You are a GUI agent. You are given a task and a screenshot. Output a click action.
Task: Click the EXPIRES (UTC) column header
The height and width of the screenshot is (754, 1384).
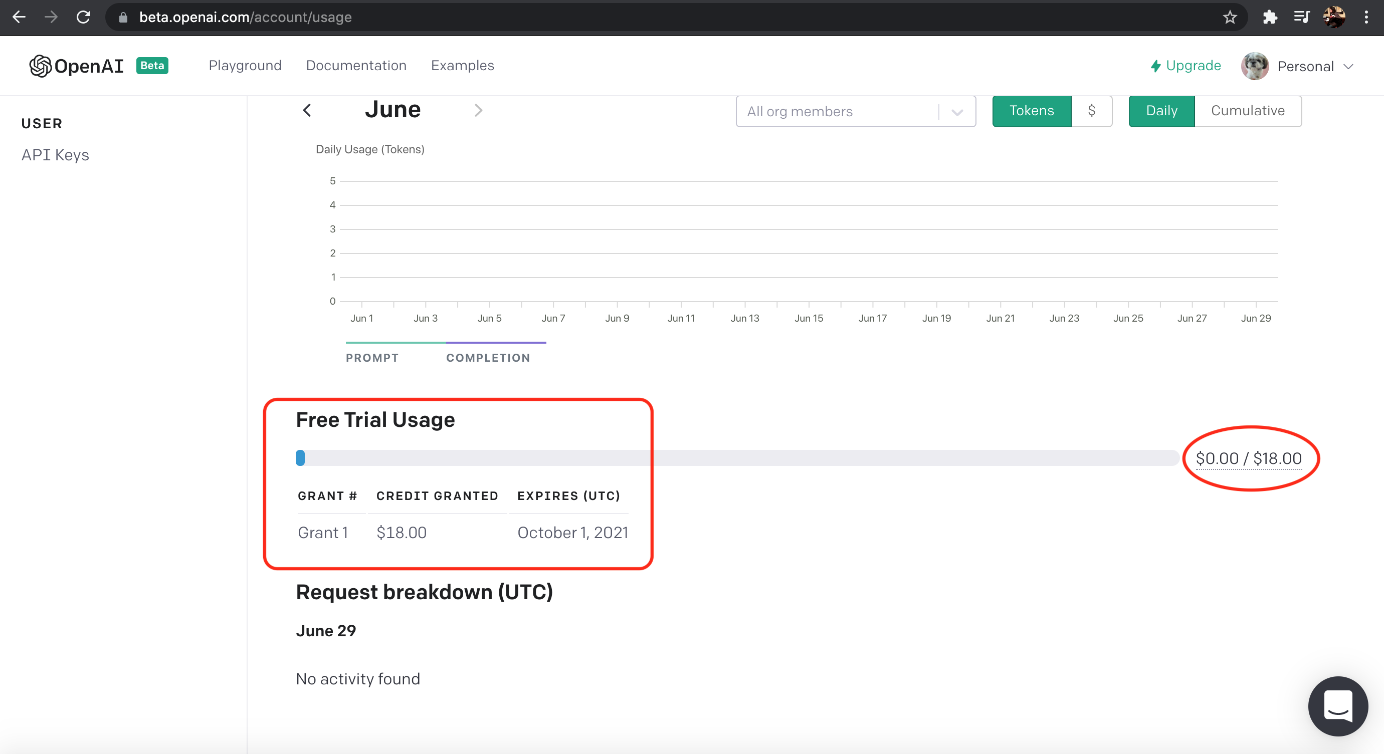[x=569, y=495]
